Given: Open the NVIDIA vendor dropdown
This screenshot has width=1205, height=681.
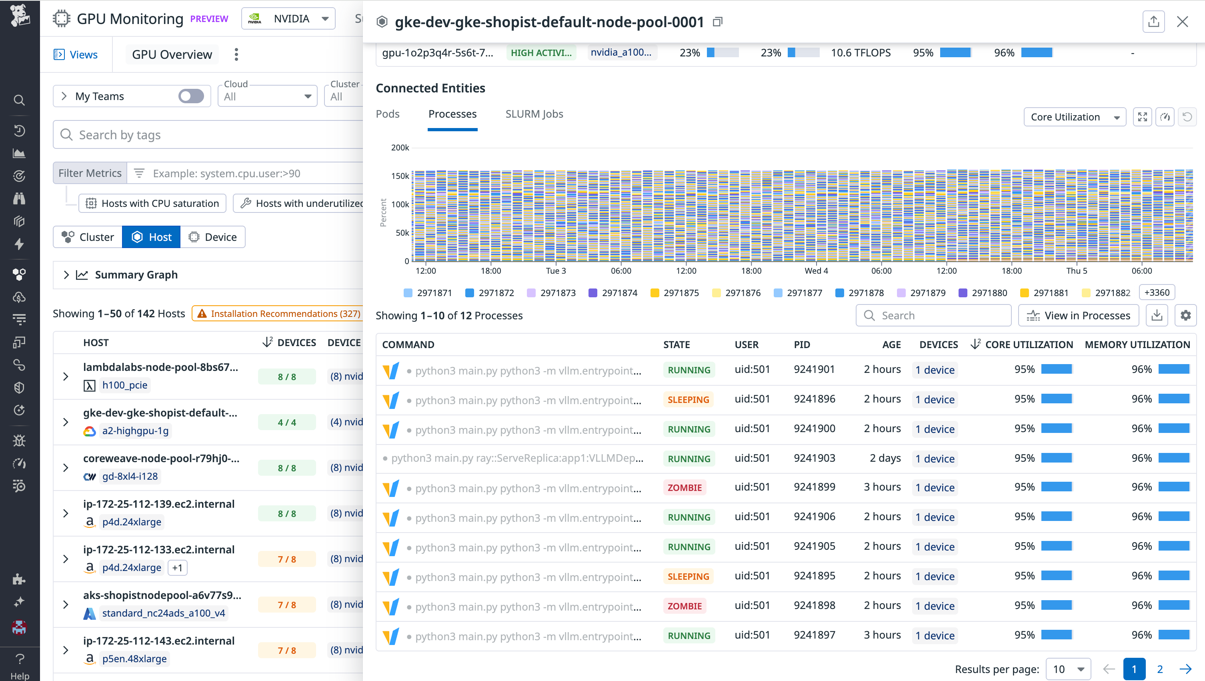Looking at the screenshot, I should (288, 18).
